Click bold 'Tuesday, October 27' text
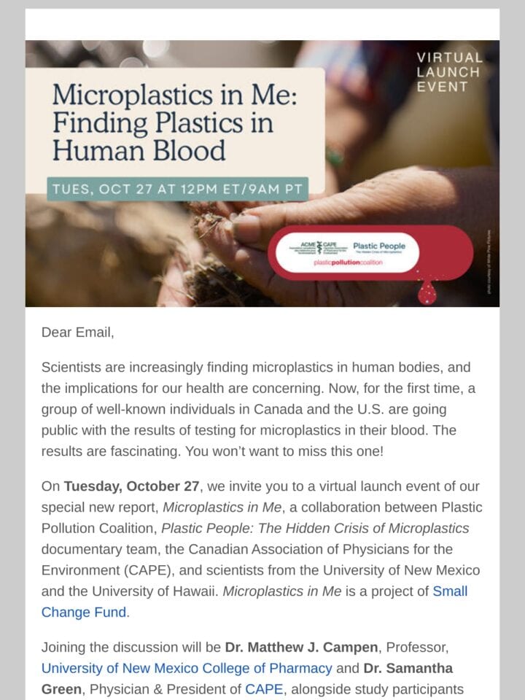The height and width of the screenshot is (700, 525). (131, 486)
